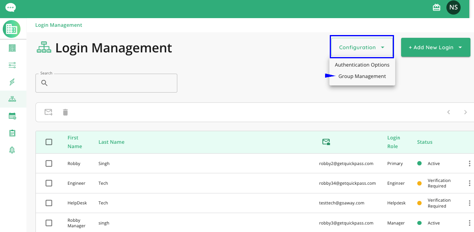Select Group Management from the menu
The height and width of the screenshot is (232, 474).
click(362, 76)
